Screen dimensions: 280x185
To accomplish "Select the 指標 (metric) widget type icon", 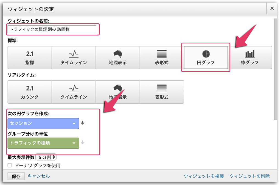I will pos(29,57).
